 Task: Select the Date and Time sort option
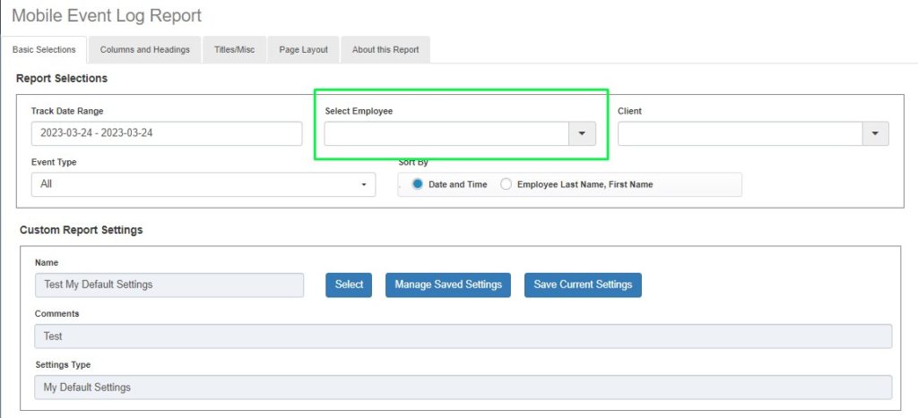pos(418,184)
